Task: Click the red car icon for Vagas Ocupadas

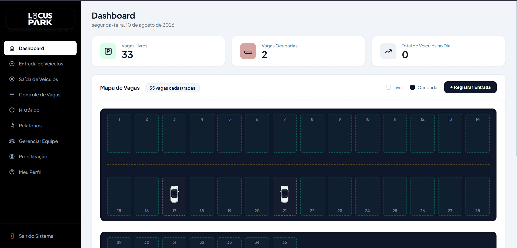Action: (248, 51)
